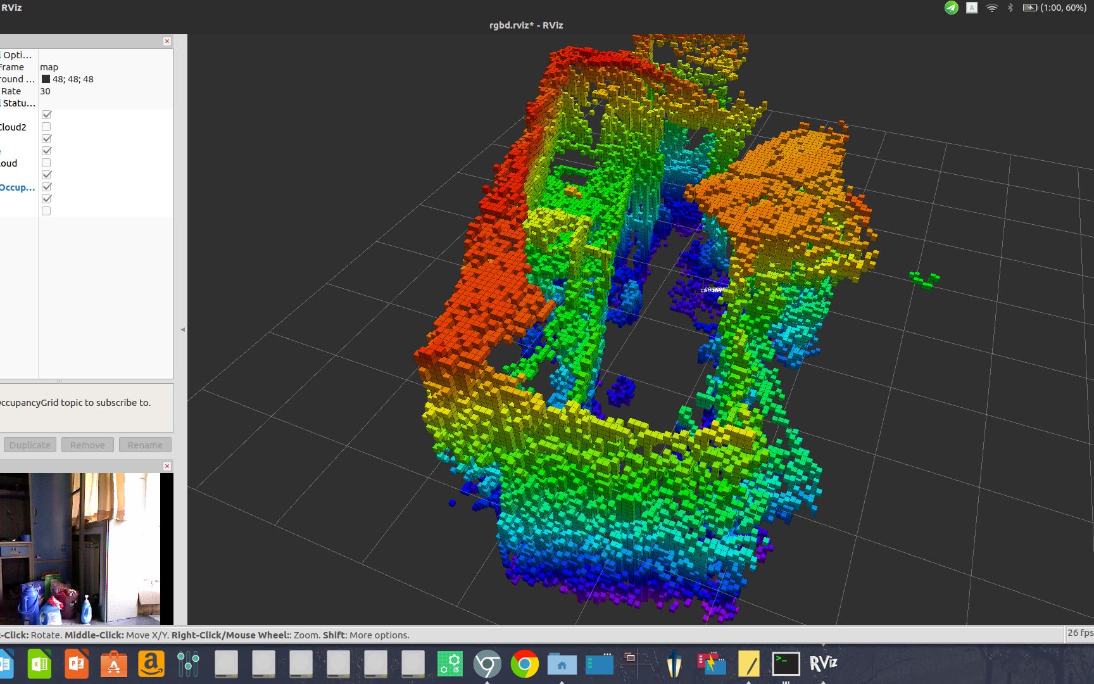
Task: Tick the last unchecked checkbox in the Displays list
Action: click(46, 211)
